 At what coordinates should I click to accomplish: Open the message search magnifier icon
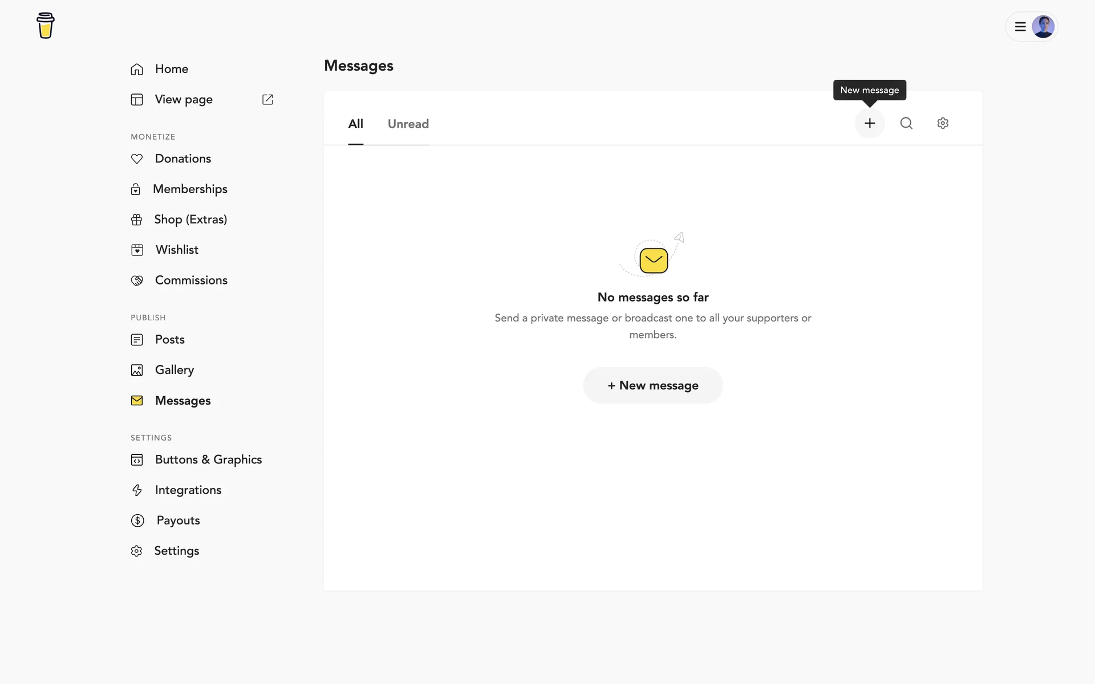coord(906,123)
